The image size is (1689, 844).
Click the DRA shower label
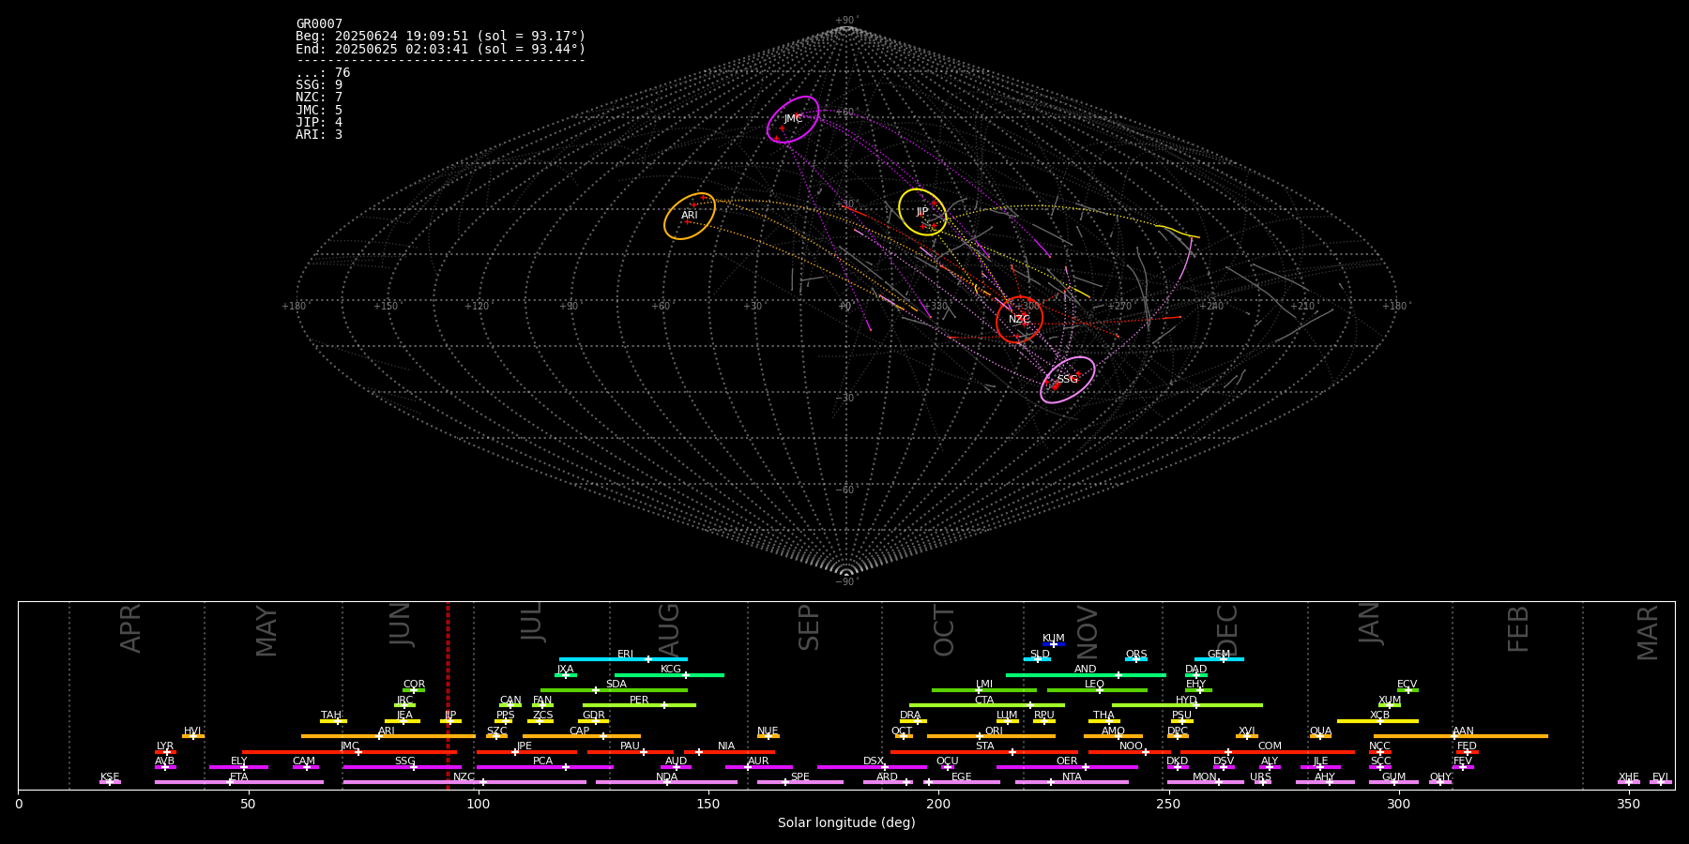pos(910,716)
